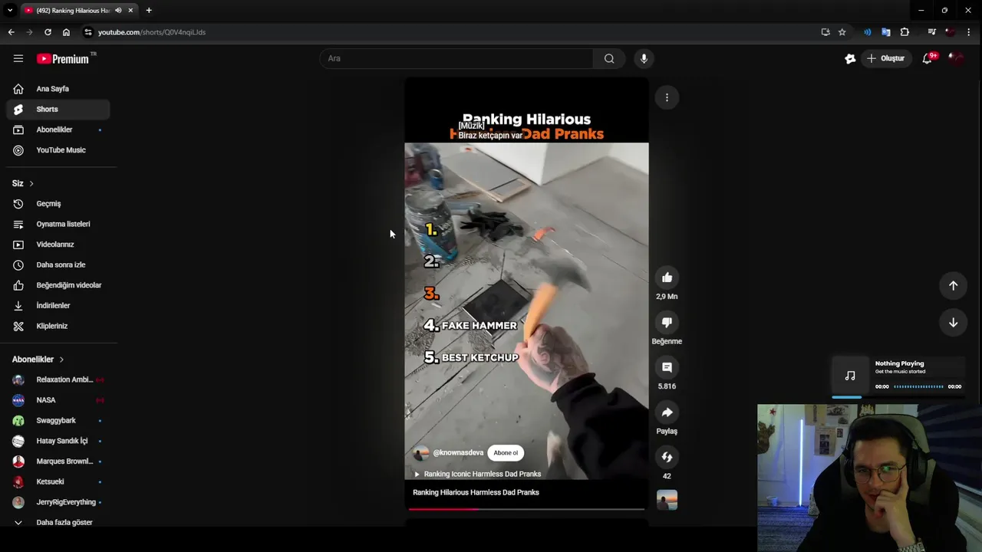Open YouTube Music sidebar link

tap(58, 150)
